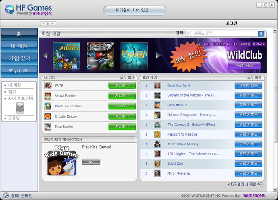Go forward with the right navigation arrow
The image size is (278, 200).
pos(52,24)
